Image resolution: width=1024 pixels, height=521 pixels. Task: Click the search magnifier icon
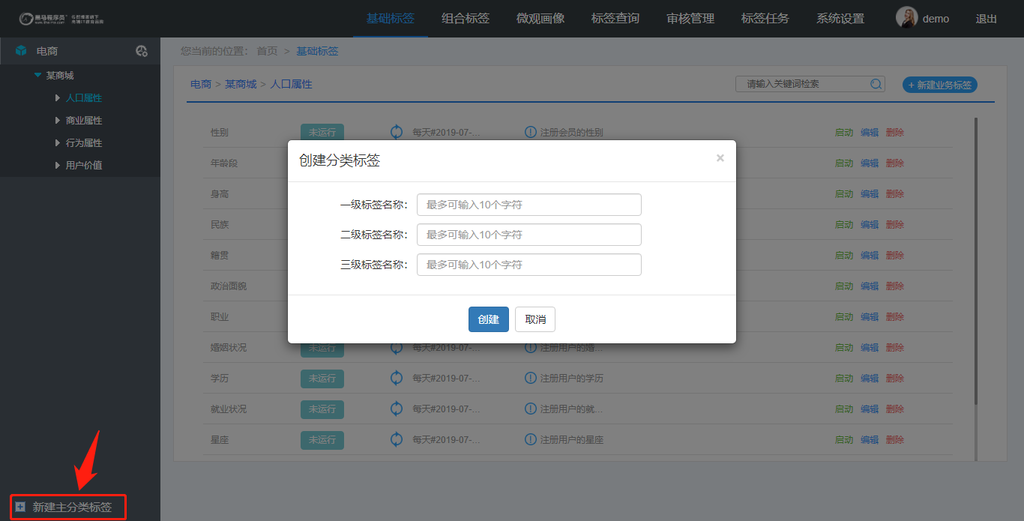[x=876, y=84]
